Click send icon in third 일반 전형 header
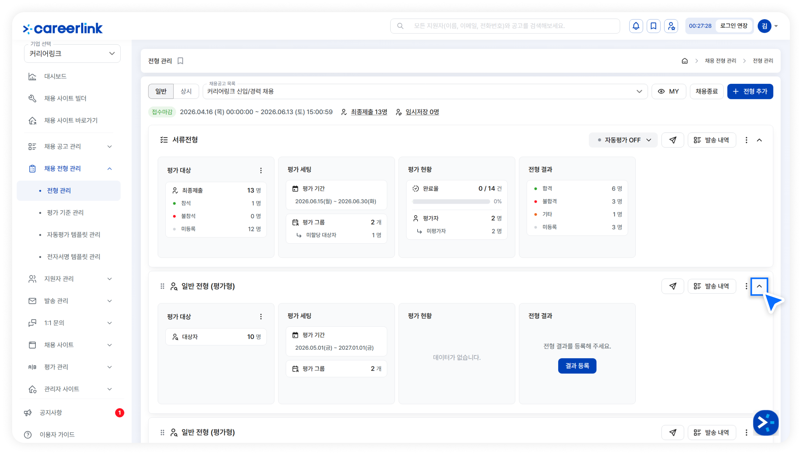 click(x=673, y=433)
